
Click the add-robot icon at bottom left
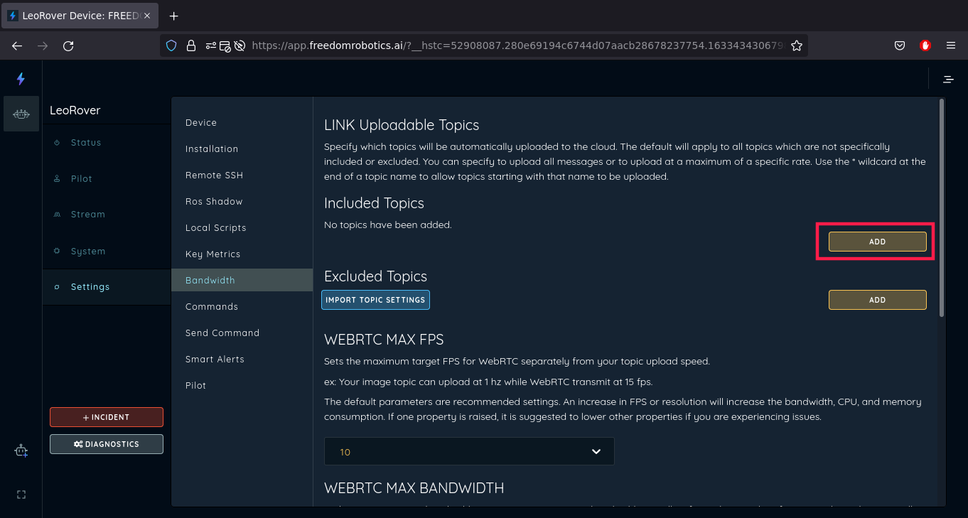pyautogui.click(x=21, y=450)
